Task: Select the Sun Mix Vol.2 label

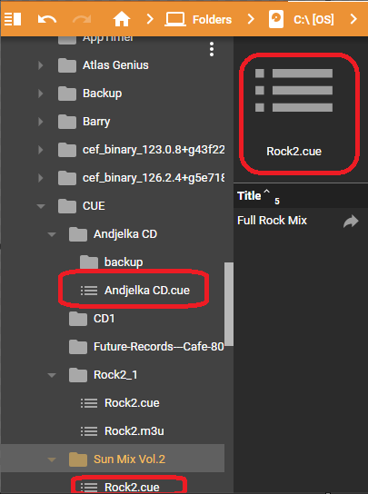Action: click(x=129, y=459)
